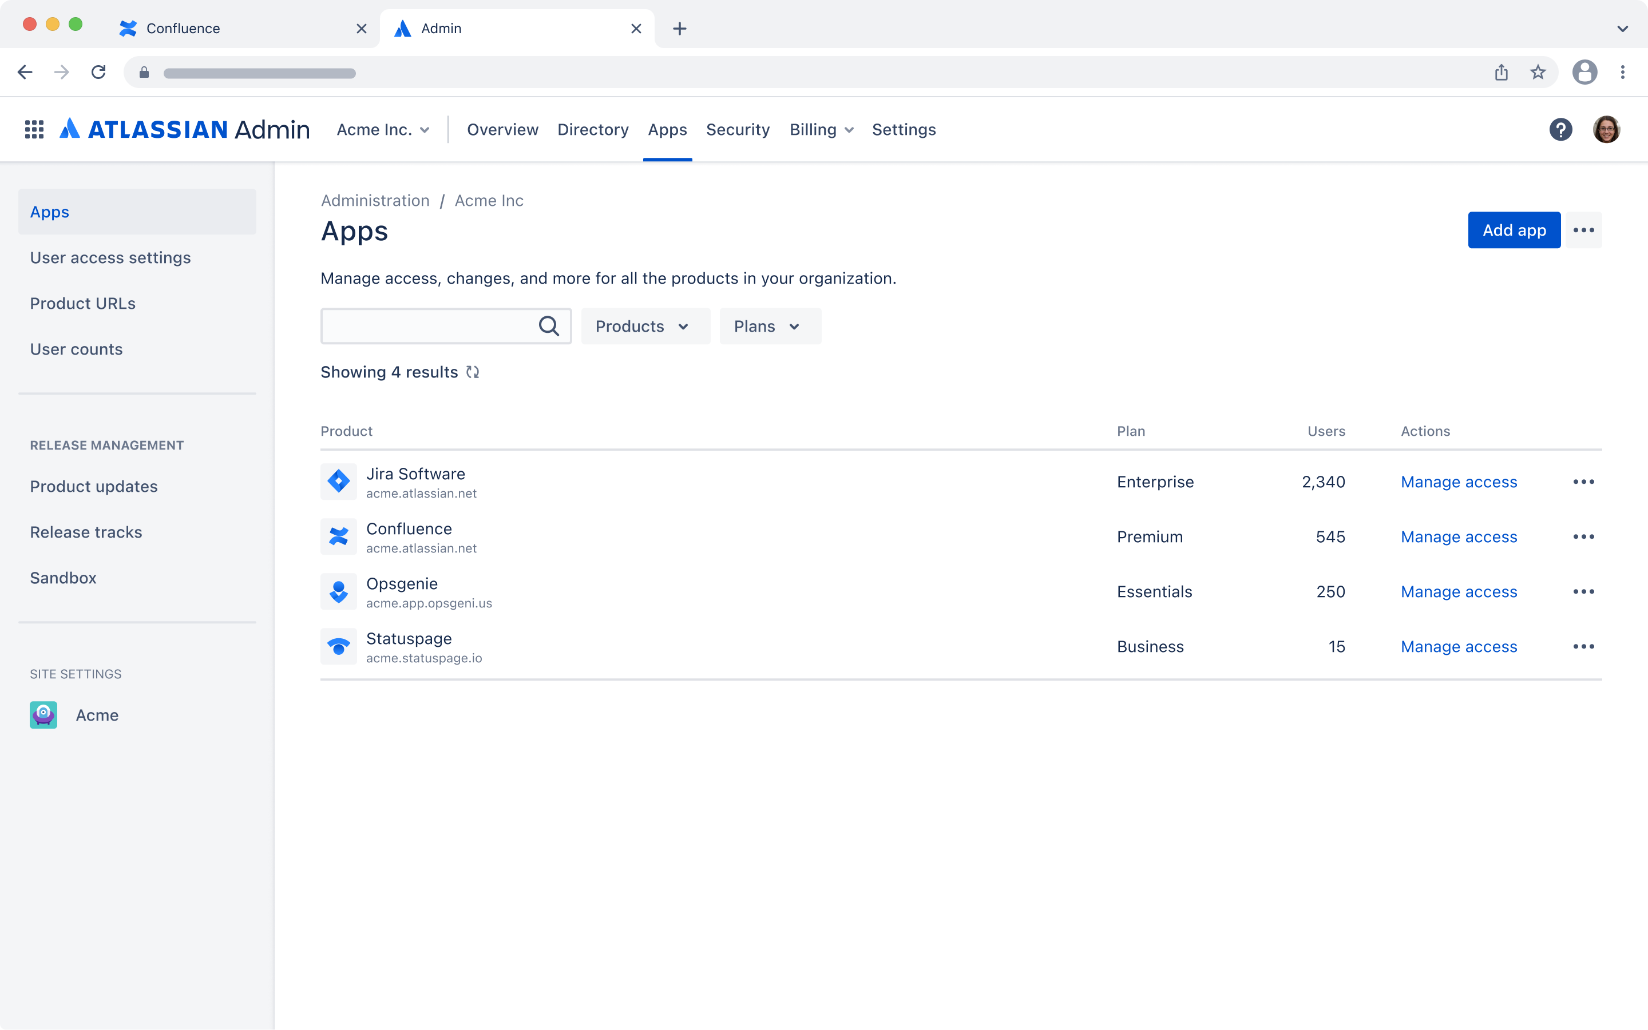Click the Confluence product icon in table
Screen dimensions: 1648x1030
tap(339, 537)
